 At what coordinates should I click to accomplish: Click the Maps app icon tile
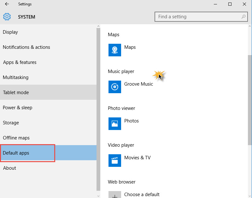(115, 50)
